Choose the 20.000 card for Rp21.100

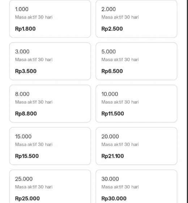click(x=136, y=146)
